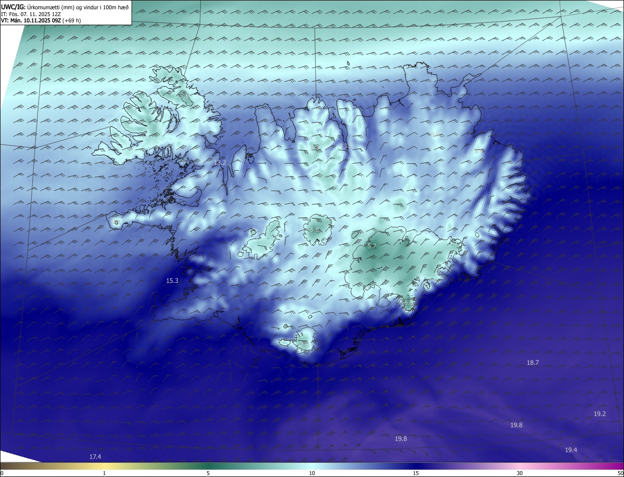The width and height of the screenshot is (624, 477).
Task: Click the initial time line 'IT: Fös. 07. 11. 2025 12Z'
Action: pos(30,14)
